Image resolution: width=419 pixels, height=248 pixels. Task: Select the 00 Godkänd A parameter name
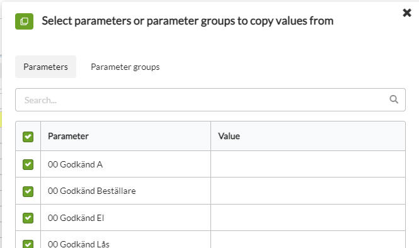tap(75, 164)
